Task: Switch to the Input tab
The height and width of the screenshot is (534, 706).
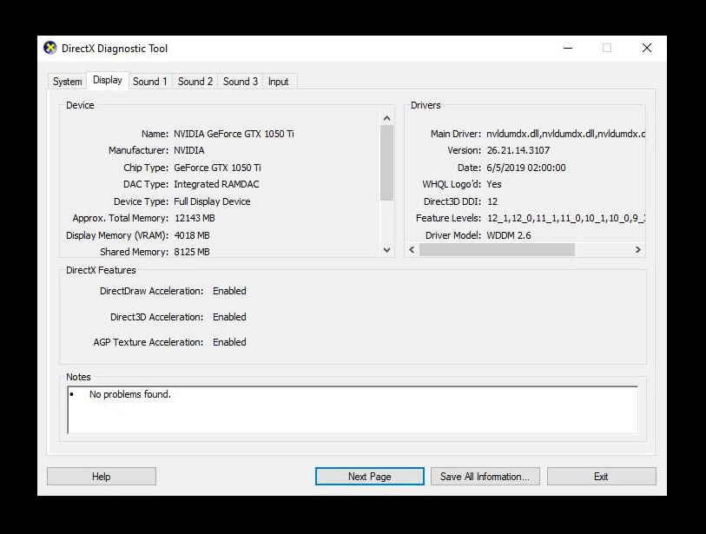Action: (278, 82)
